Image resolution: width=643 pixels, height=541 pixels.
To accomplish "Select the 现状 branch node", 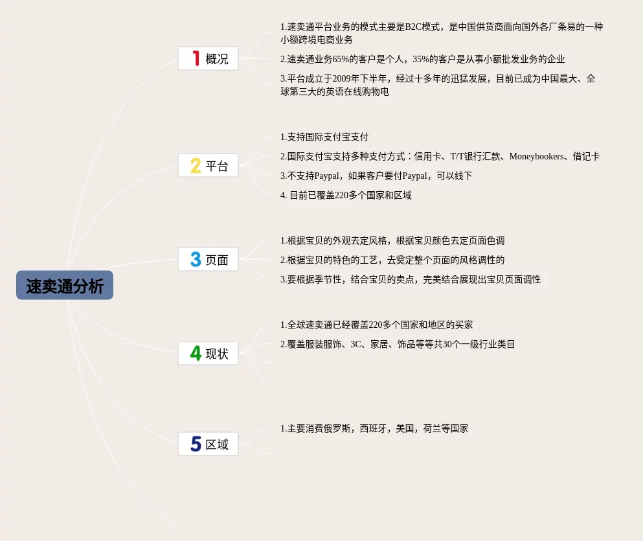I will (x=208, y=353).
